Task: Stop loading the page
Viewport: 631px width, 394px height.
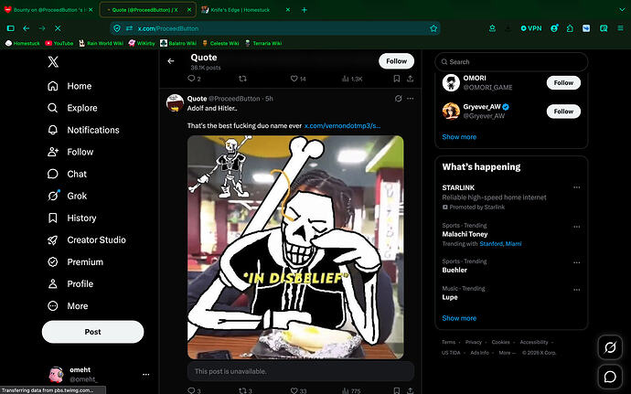Action: [58, 28]
